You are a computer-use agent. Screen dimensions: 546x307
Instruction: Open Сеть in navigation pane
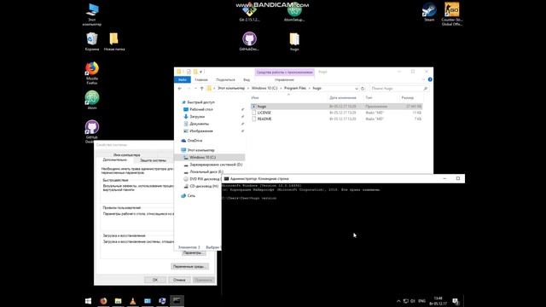(x=188, y=195)
